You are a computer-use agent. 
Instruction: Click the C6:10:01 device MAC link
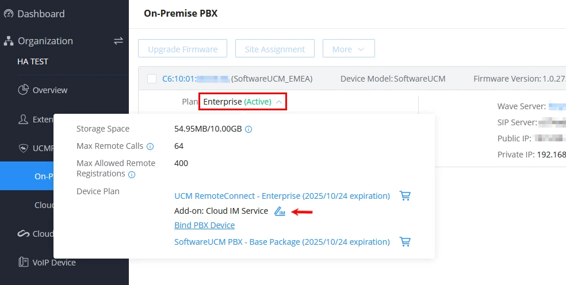point(196,79)
